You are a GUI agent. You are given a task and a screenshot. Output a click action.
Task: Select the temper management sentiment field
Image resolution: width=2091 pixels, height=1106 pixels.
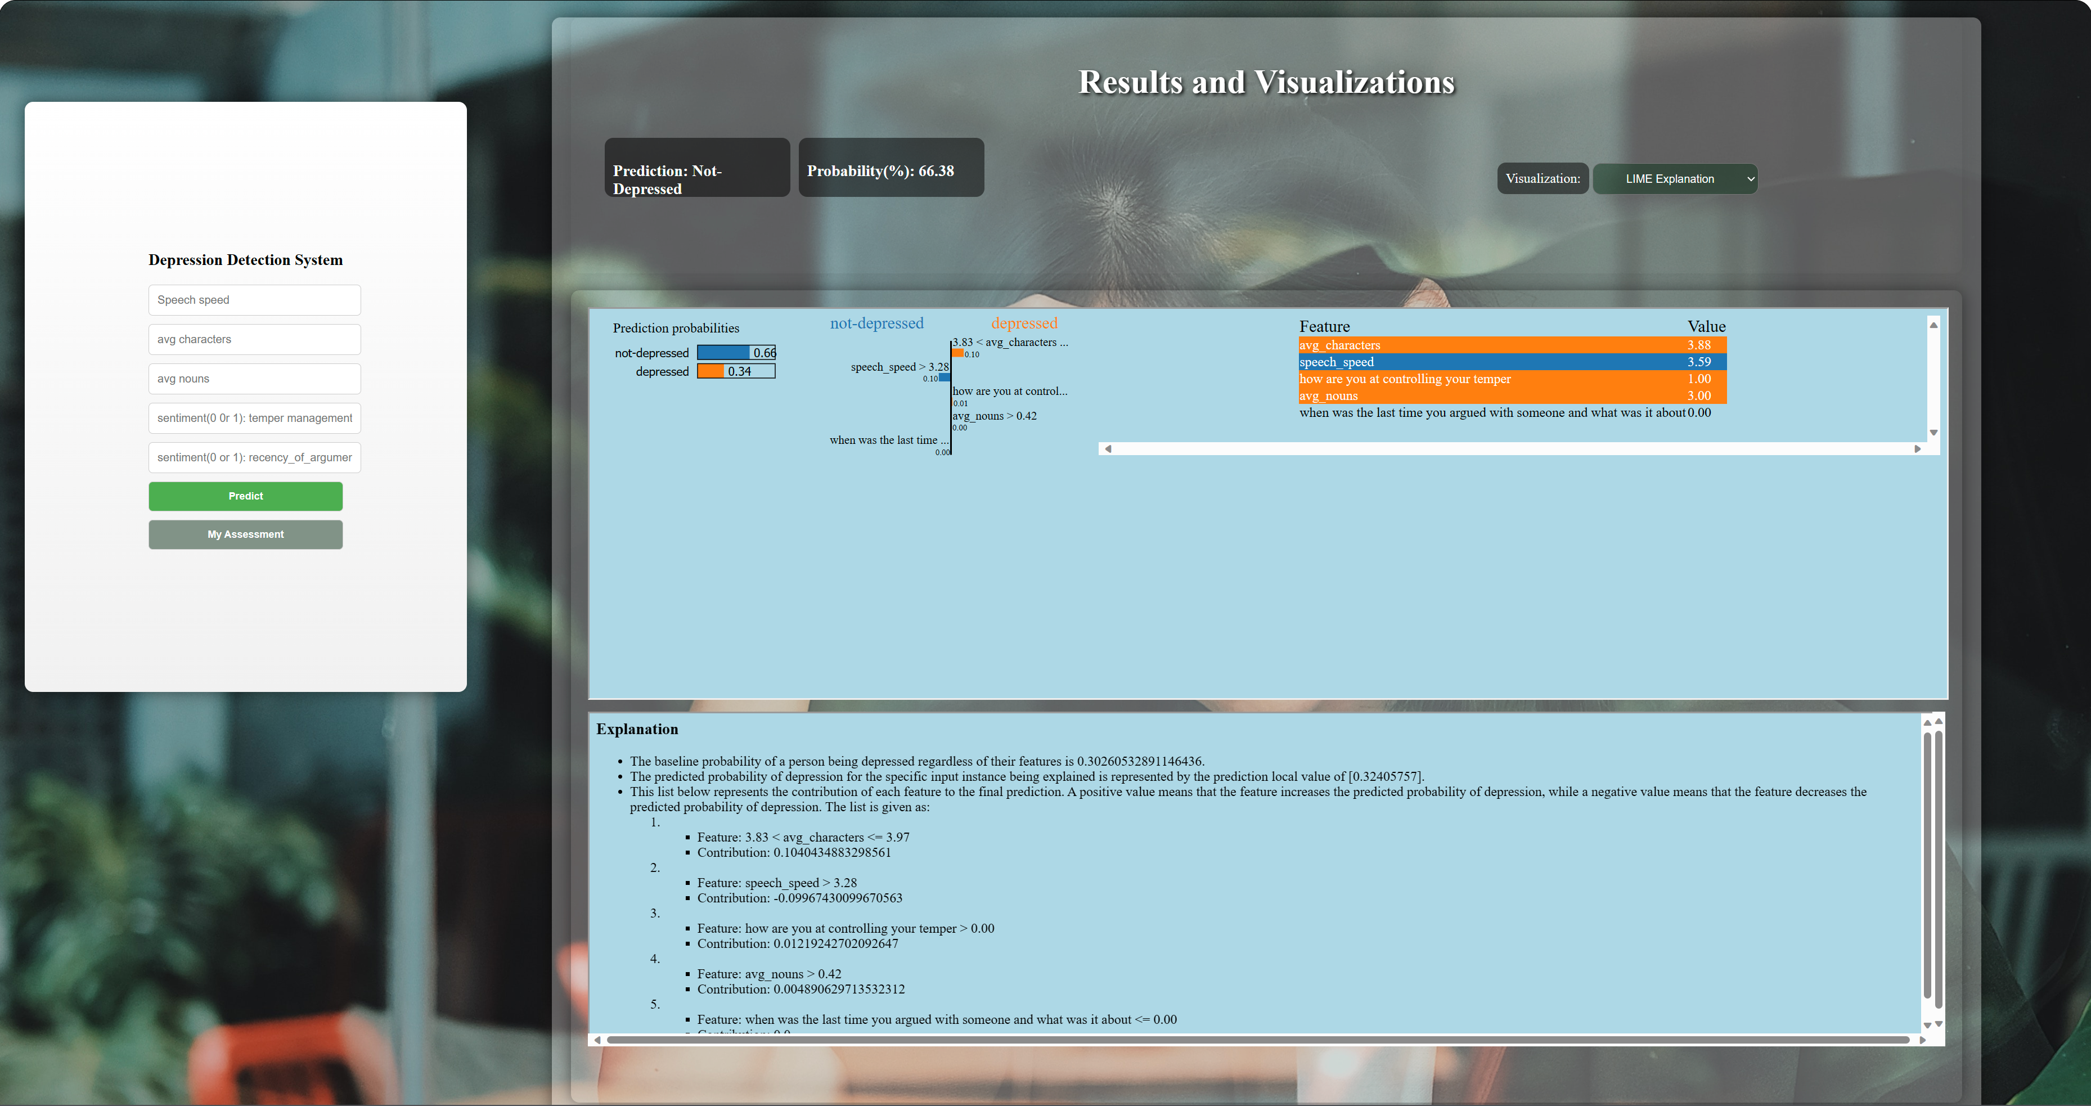tap(254, 418)
